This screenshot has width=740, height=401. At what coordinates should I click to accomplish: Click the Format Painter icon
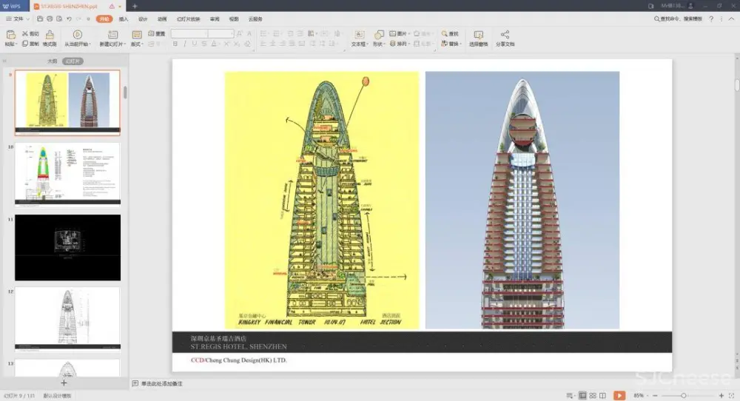(50, 35)
